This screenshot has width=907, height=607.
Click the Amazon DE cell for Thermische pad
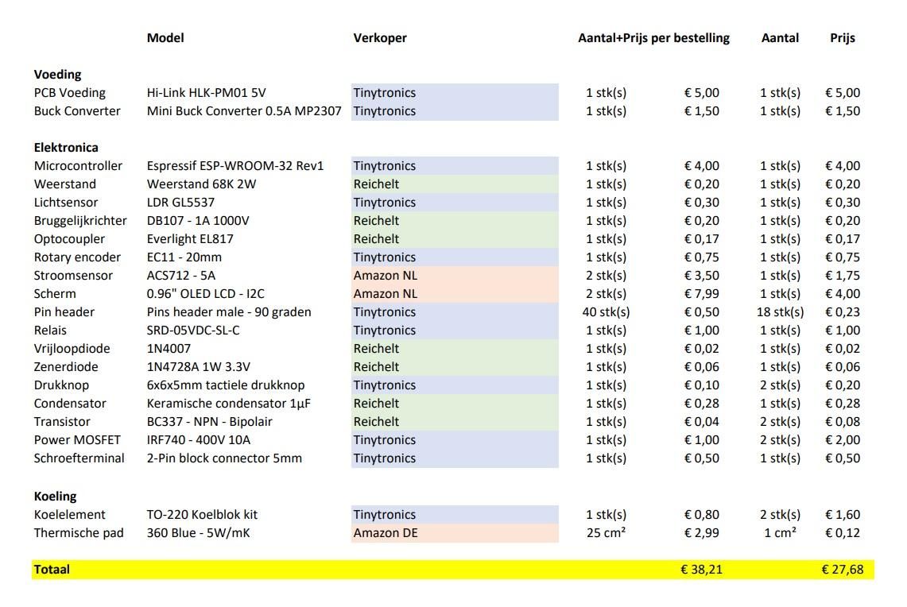click(x=454, y=533)
